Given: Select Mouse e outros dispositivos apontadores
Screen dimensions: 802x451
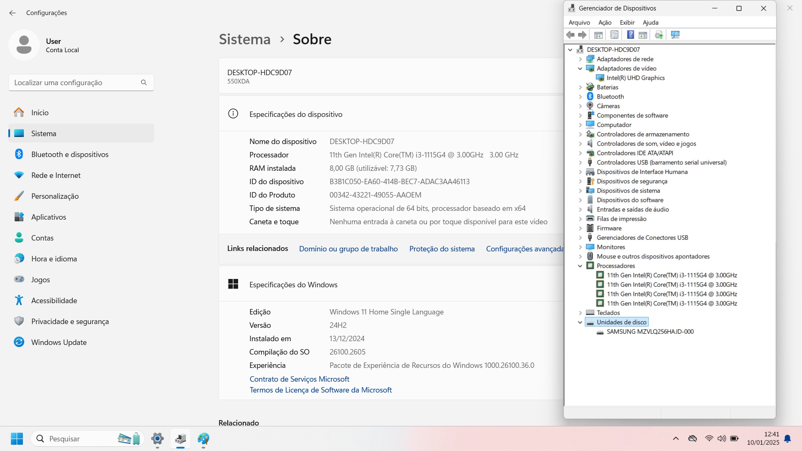Looking at the screenshot, I should [653, 256].
